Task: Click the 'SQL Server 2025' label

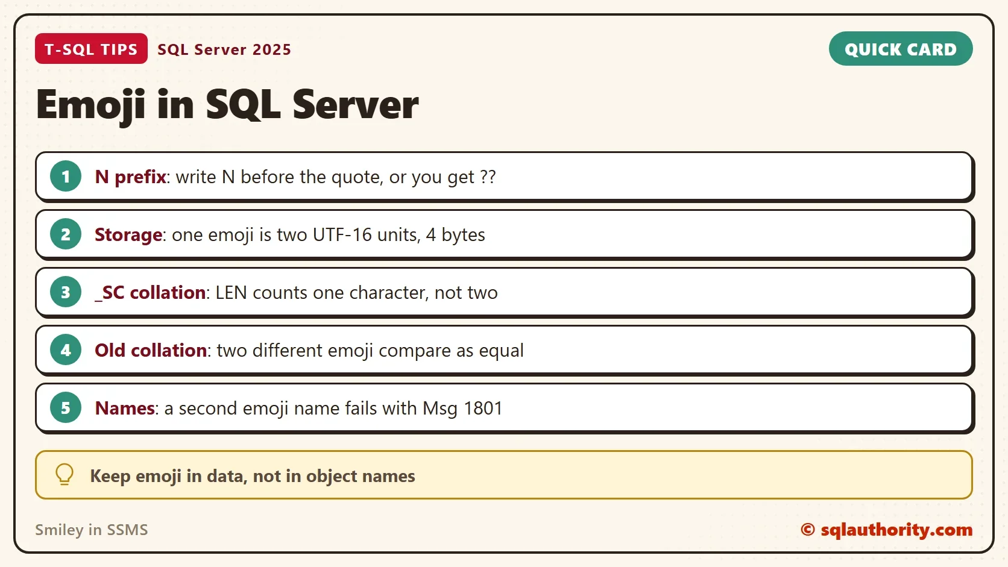Action: [x=224, y=49]
